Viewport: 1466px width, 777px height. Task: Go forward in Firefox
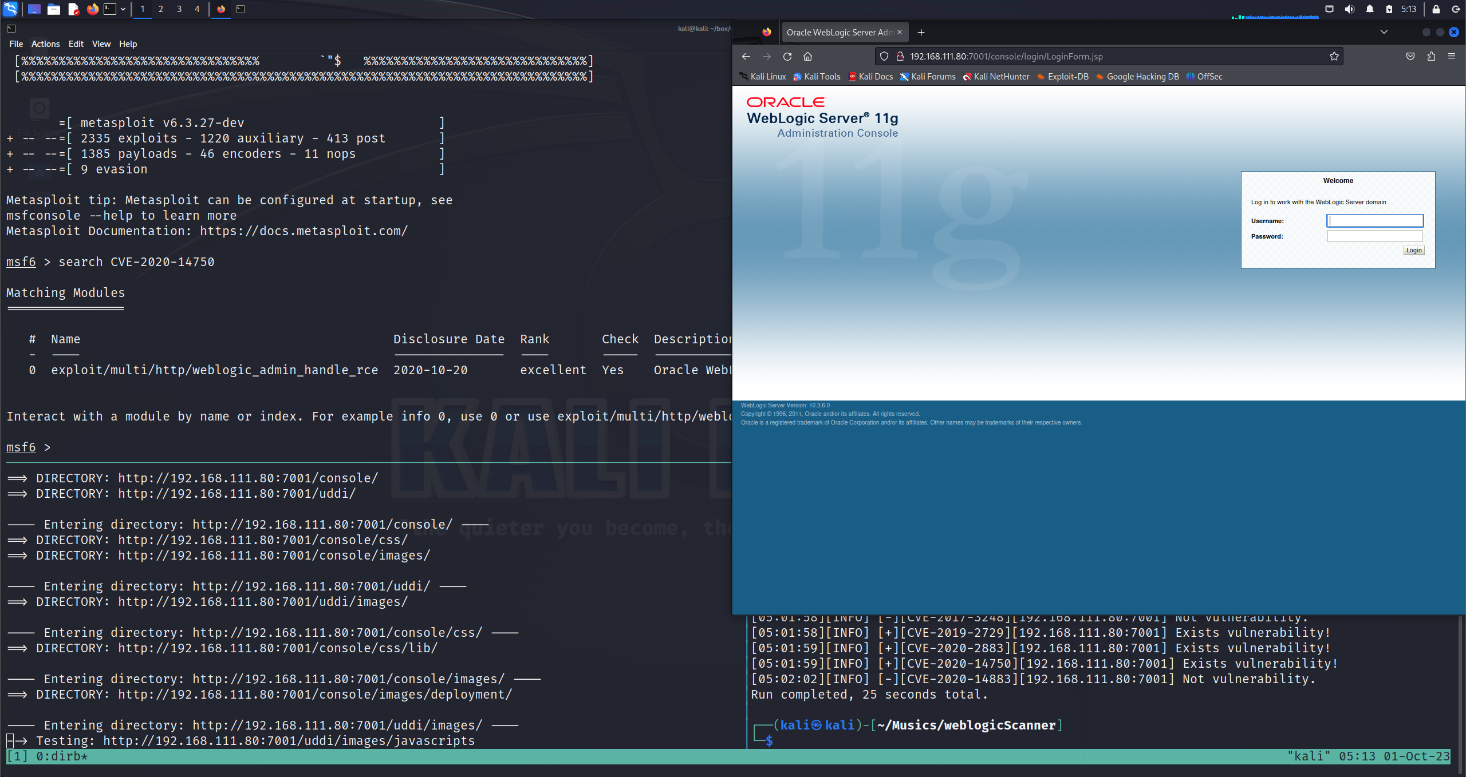(767, 57)
